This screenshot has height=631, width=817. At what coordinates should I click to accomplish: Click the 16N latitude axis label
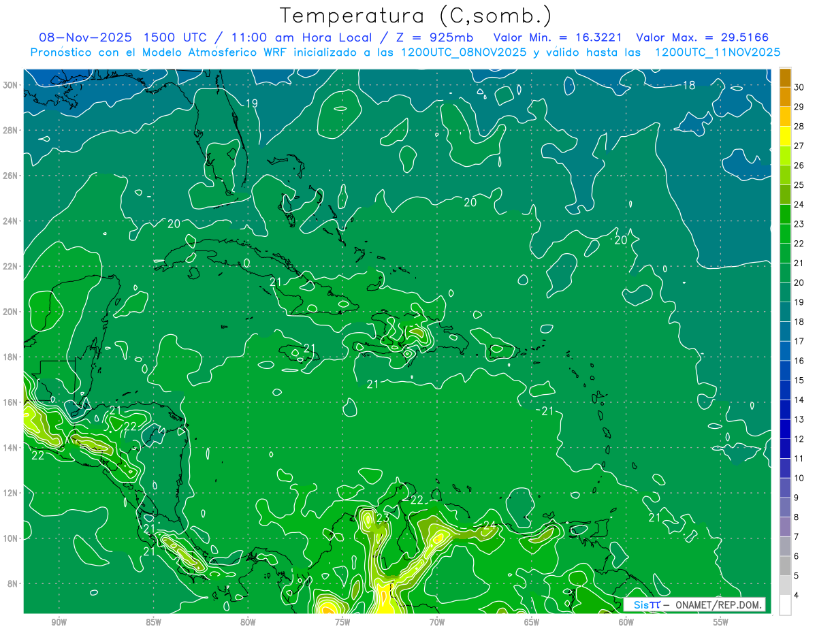(x=12, y=402)
